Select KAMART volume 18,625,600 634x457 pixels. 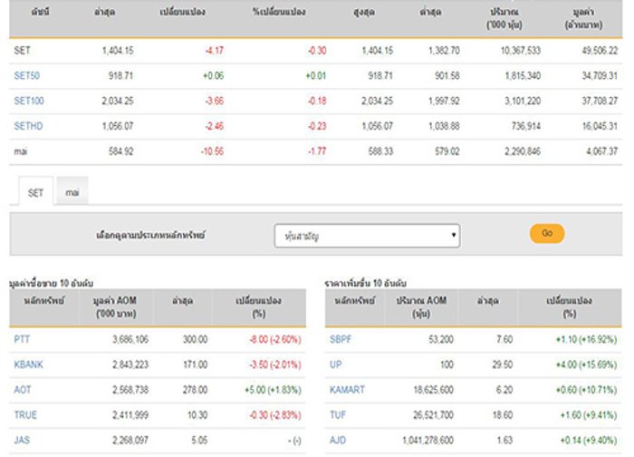[x=434, y=389]
